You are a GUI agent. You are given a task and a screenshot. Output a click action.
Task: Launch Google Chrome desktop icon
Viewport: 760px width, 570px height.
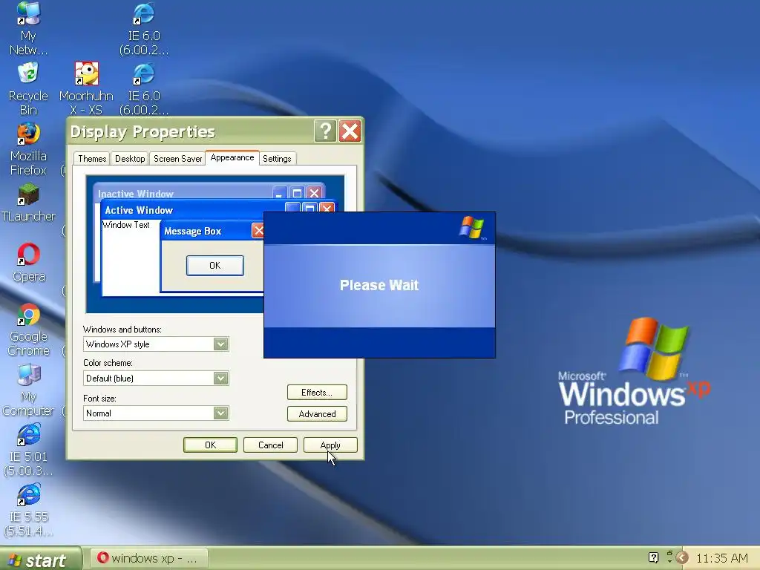tap(29, 330)
